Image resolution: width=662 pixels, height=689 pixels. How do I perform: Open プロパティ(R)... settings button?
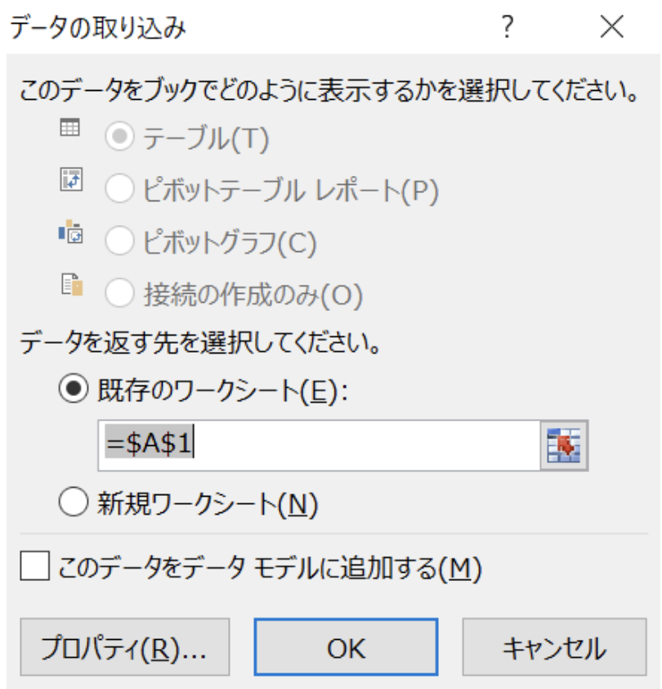pyautogui.click(x=124, y=648)
